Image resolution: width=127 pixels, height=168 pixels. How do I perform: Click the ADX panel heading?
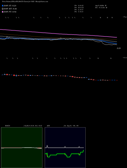(48, 126)
